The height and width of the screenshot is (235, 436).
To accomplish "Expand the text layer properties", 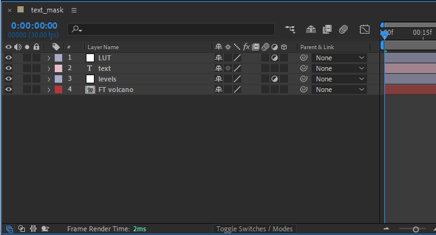I will coord(49,68).
